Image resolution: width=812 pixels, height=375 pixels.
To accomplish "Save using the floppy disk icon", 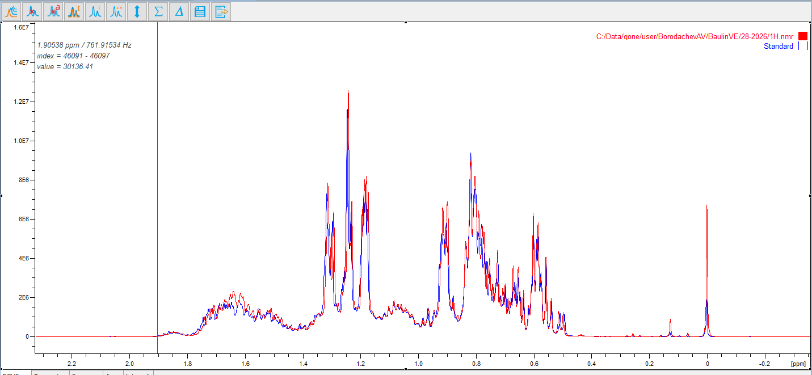I will click(x=200, y=11).
